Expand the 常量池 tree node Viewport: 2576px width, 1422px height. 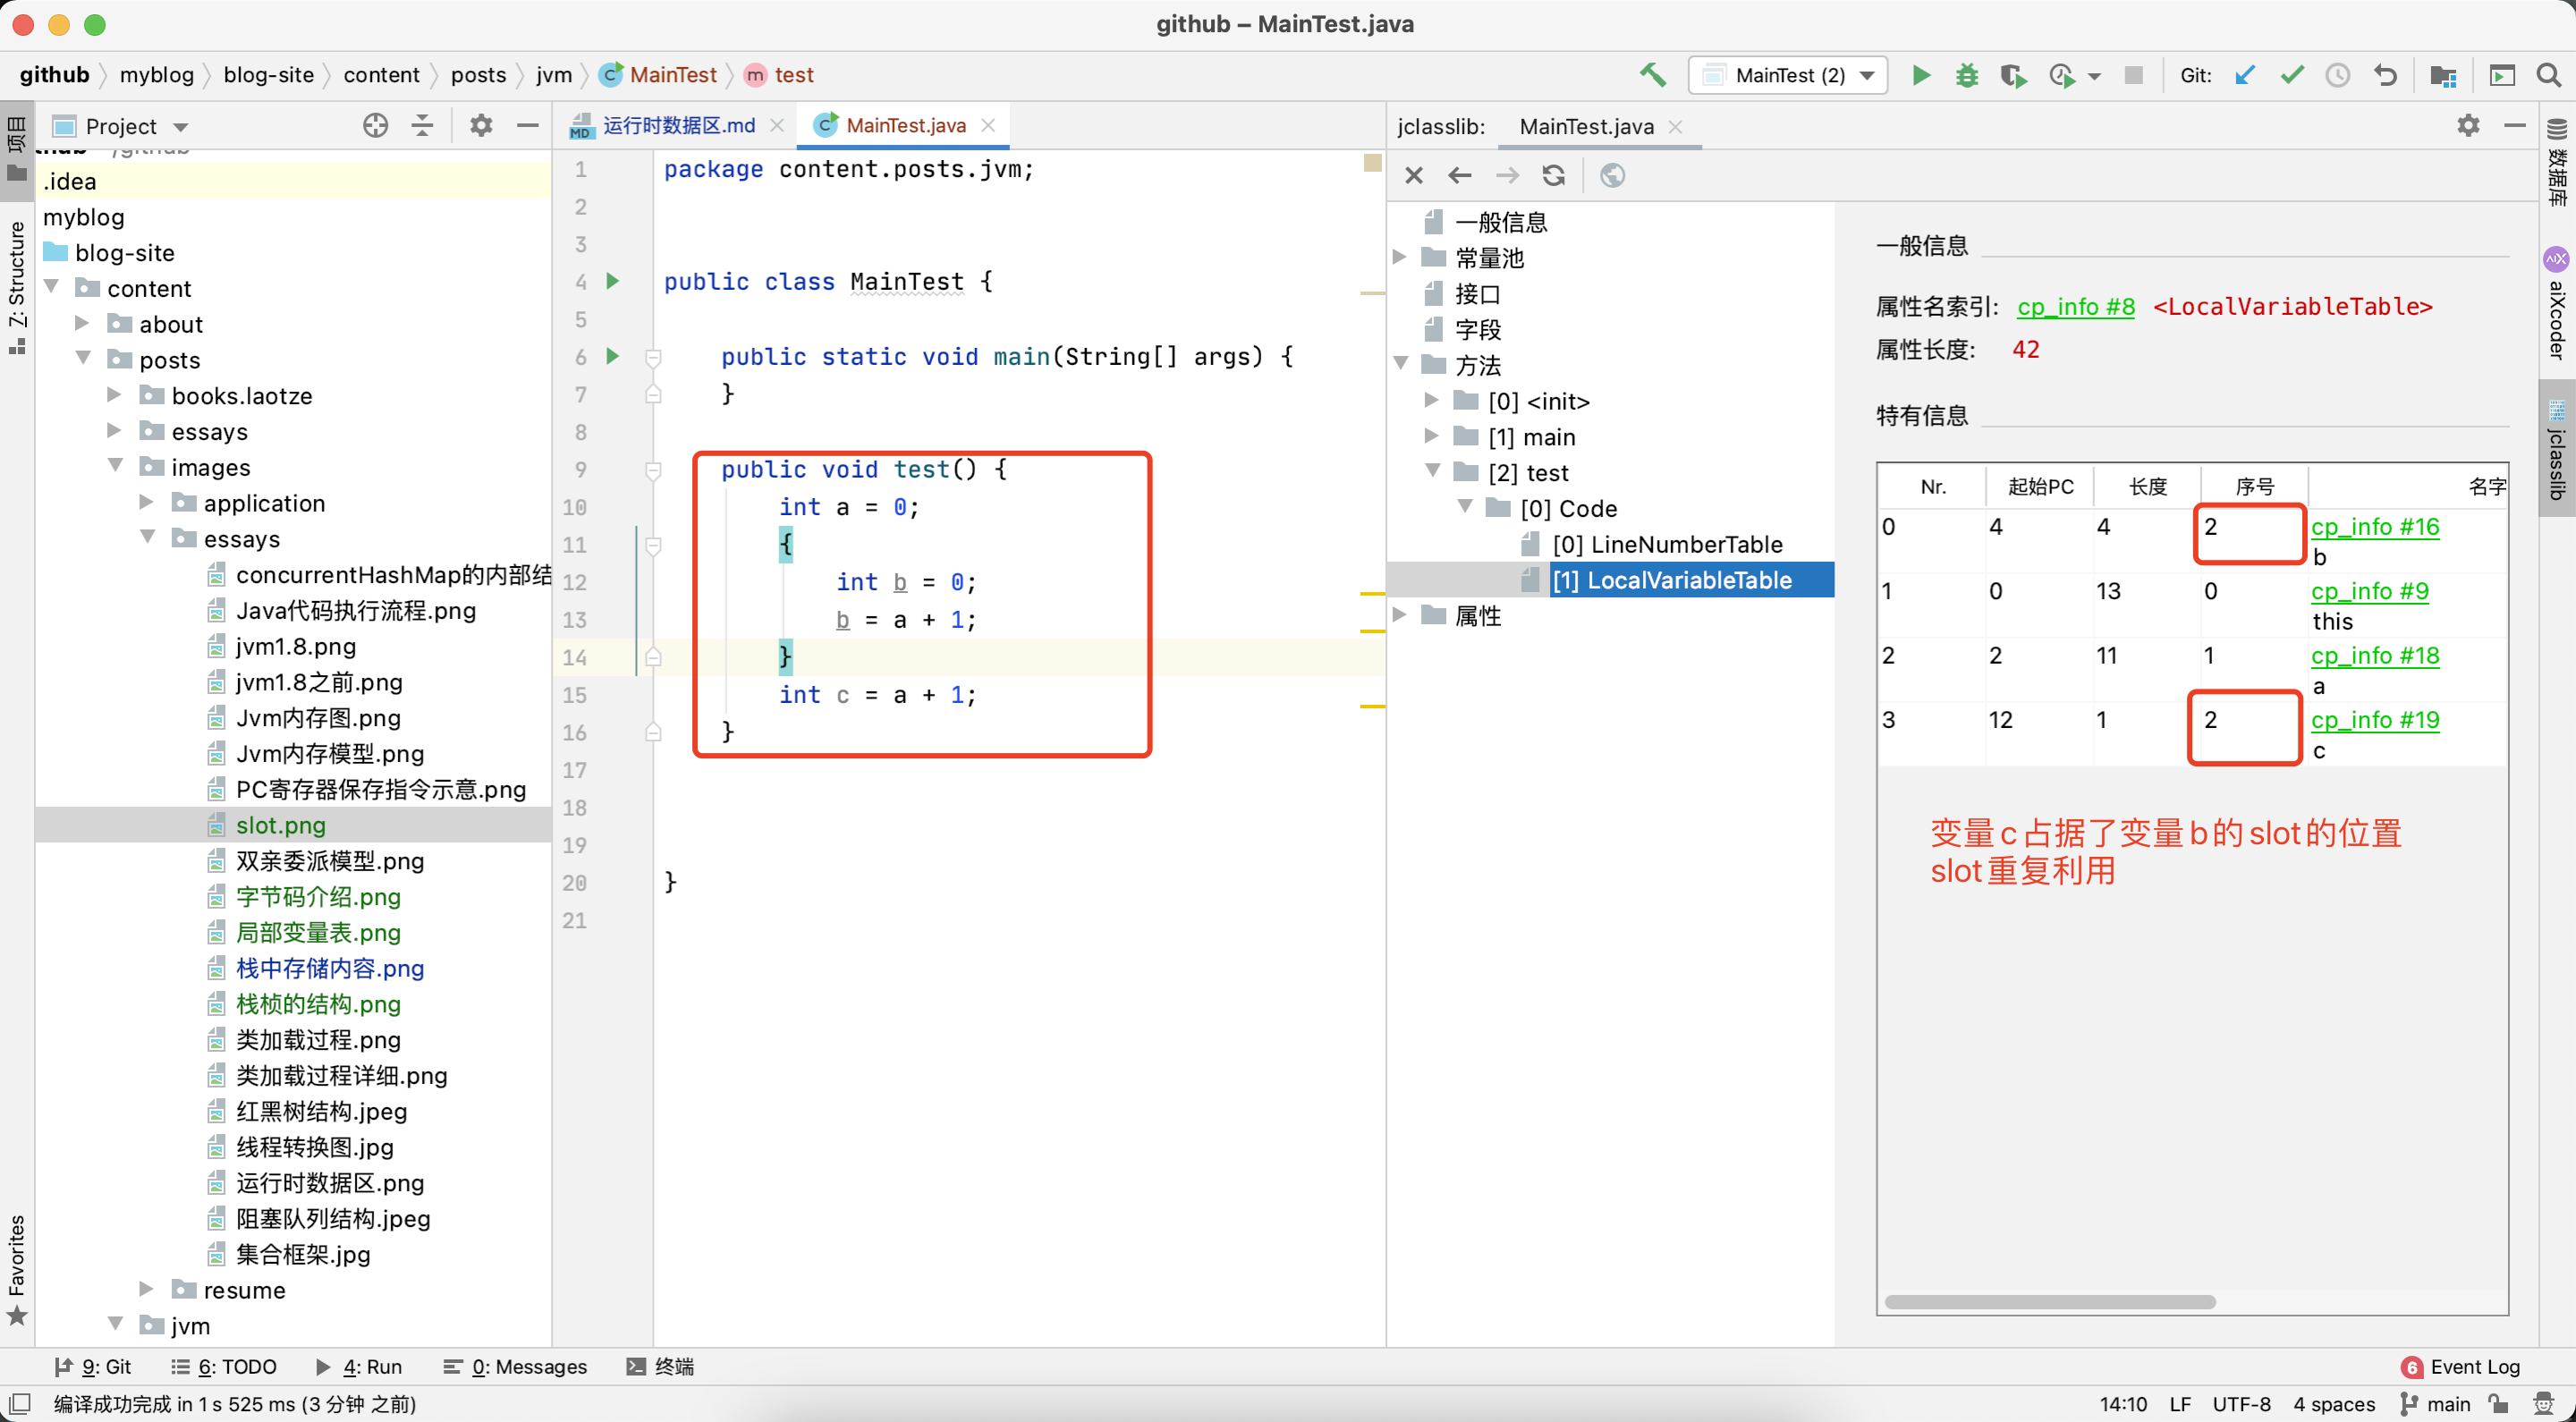point(1410,258)
